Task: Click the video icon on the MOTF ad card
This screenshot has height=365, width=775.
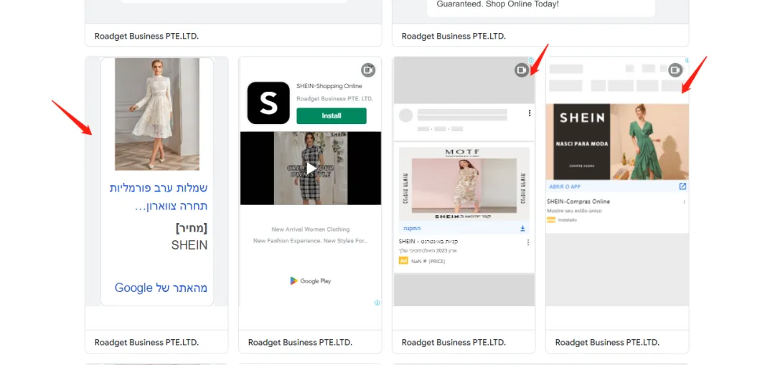Action: (522, 70)
